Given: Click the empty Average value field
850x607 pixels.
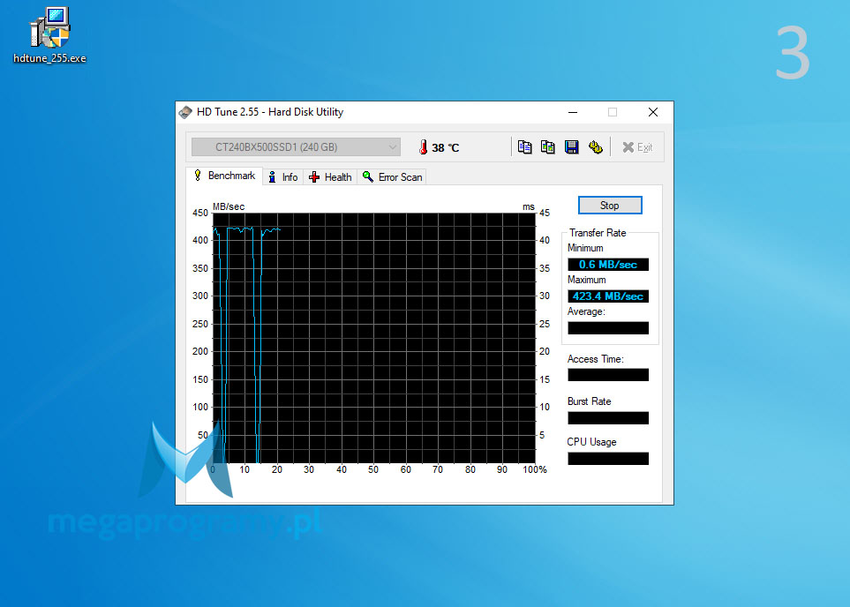Looking at the screenshot, I should (607, 328).
